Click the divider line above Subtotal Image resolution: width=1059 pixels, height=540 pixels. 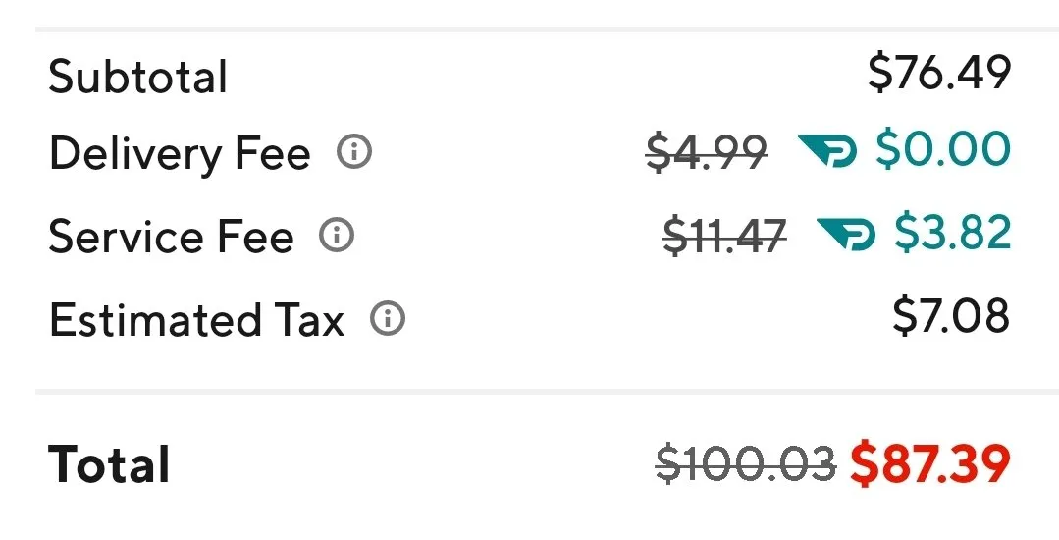click(530, 30)
